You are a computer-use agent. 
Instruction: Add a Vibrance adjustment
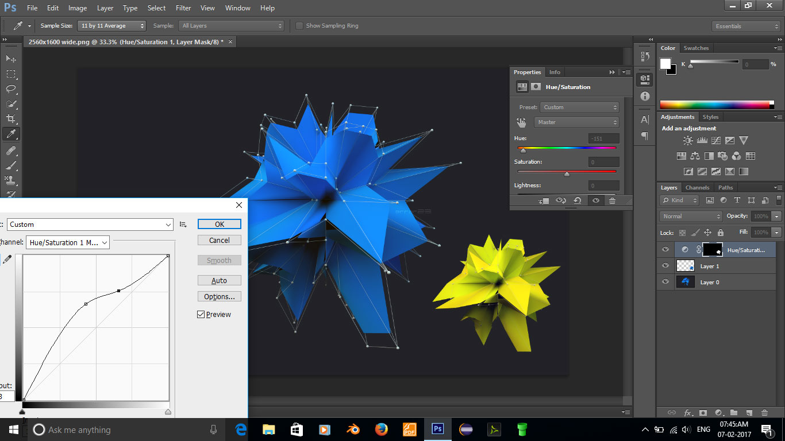pos(744,140)
